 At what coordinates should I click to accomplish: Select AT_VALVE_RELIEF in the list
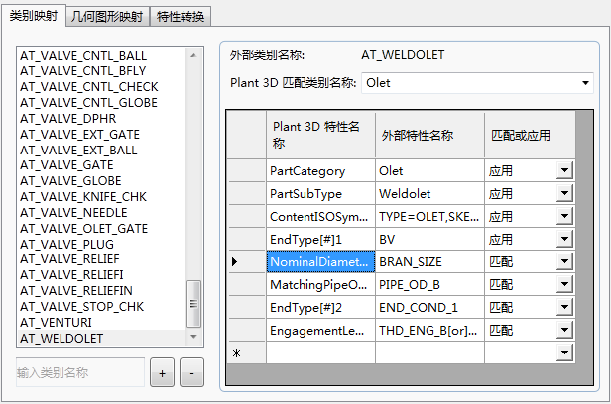click(69, 259)
